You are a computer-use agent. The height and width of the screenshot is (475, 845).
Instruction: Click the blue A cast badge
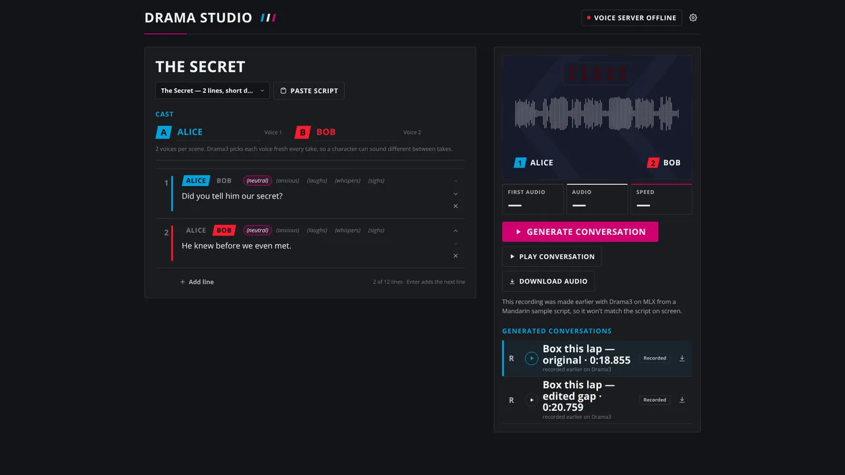164,133
